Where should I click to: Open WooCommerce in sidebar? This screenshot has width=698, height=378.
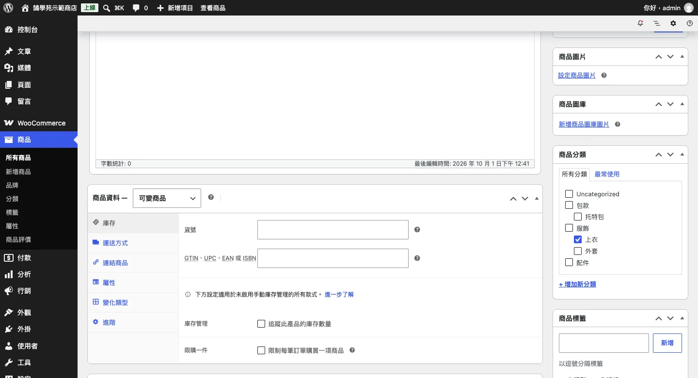tap(39, 123)
